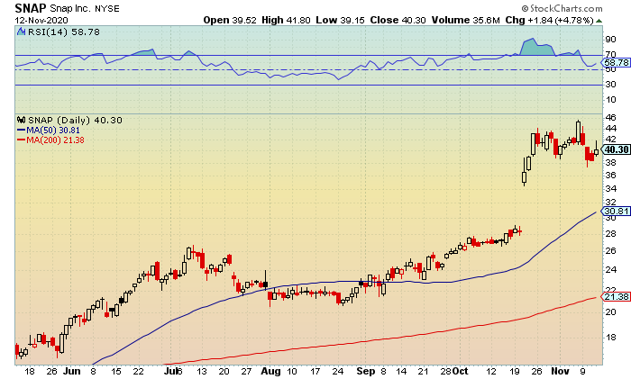Click the Snap Inc. company name
Screen dimensions: 631x379
(x=70, y=8)
